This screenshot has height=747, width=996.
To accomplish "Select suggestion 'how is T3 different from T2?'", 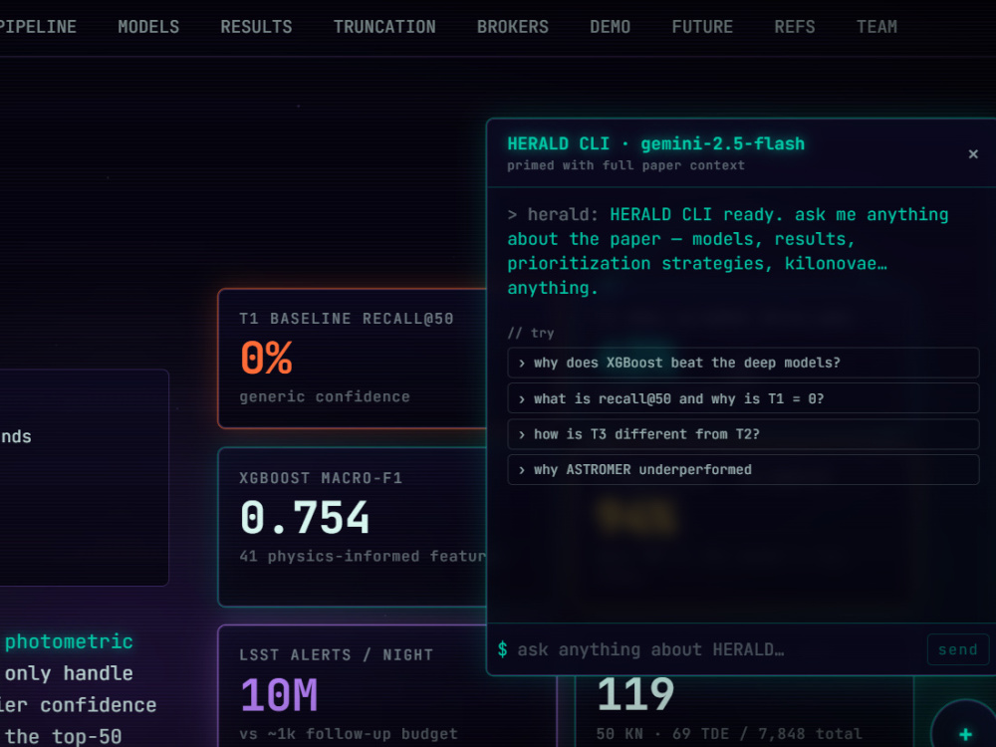I will (743, 434).
